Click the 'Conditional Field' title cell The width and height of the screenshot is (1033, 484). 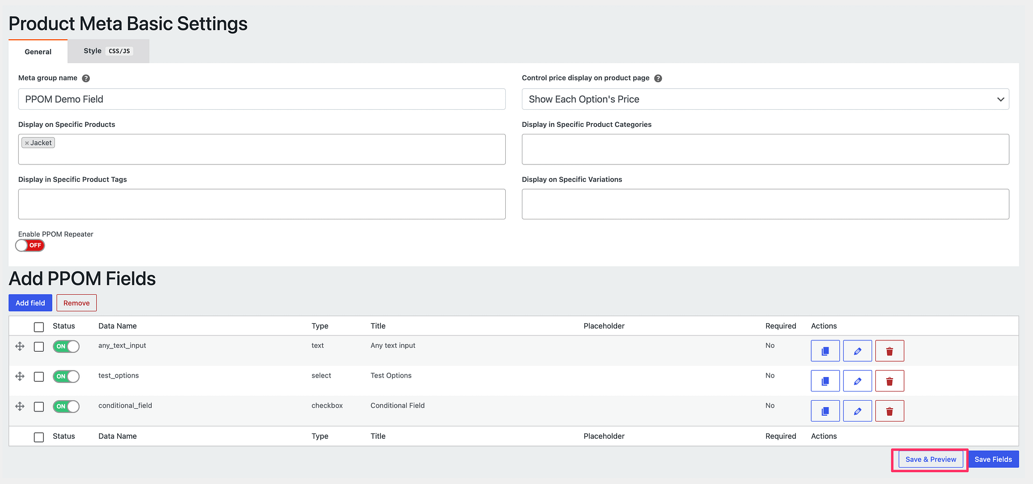[x=398, y=405]
